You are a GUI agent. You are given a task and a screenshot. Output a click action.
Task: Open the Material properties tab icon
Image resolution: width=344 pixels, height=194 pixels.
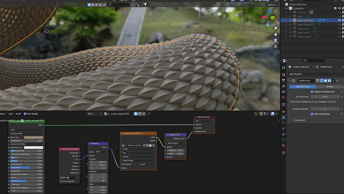click(x=284, y=145)
